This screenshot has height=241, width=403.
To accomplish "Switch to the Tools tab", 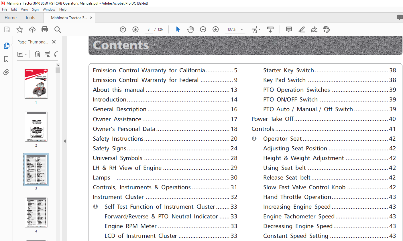I will 30,17.
